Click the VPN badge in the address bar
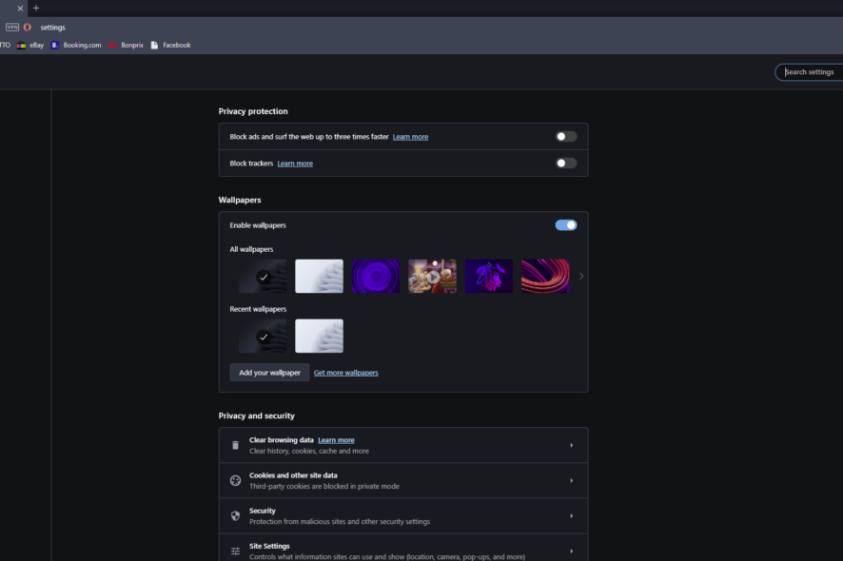This screenshot has height=561, width=843. 12,27
